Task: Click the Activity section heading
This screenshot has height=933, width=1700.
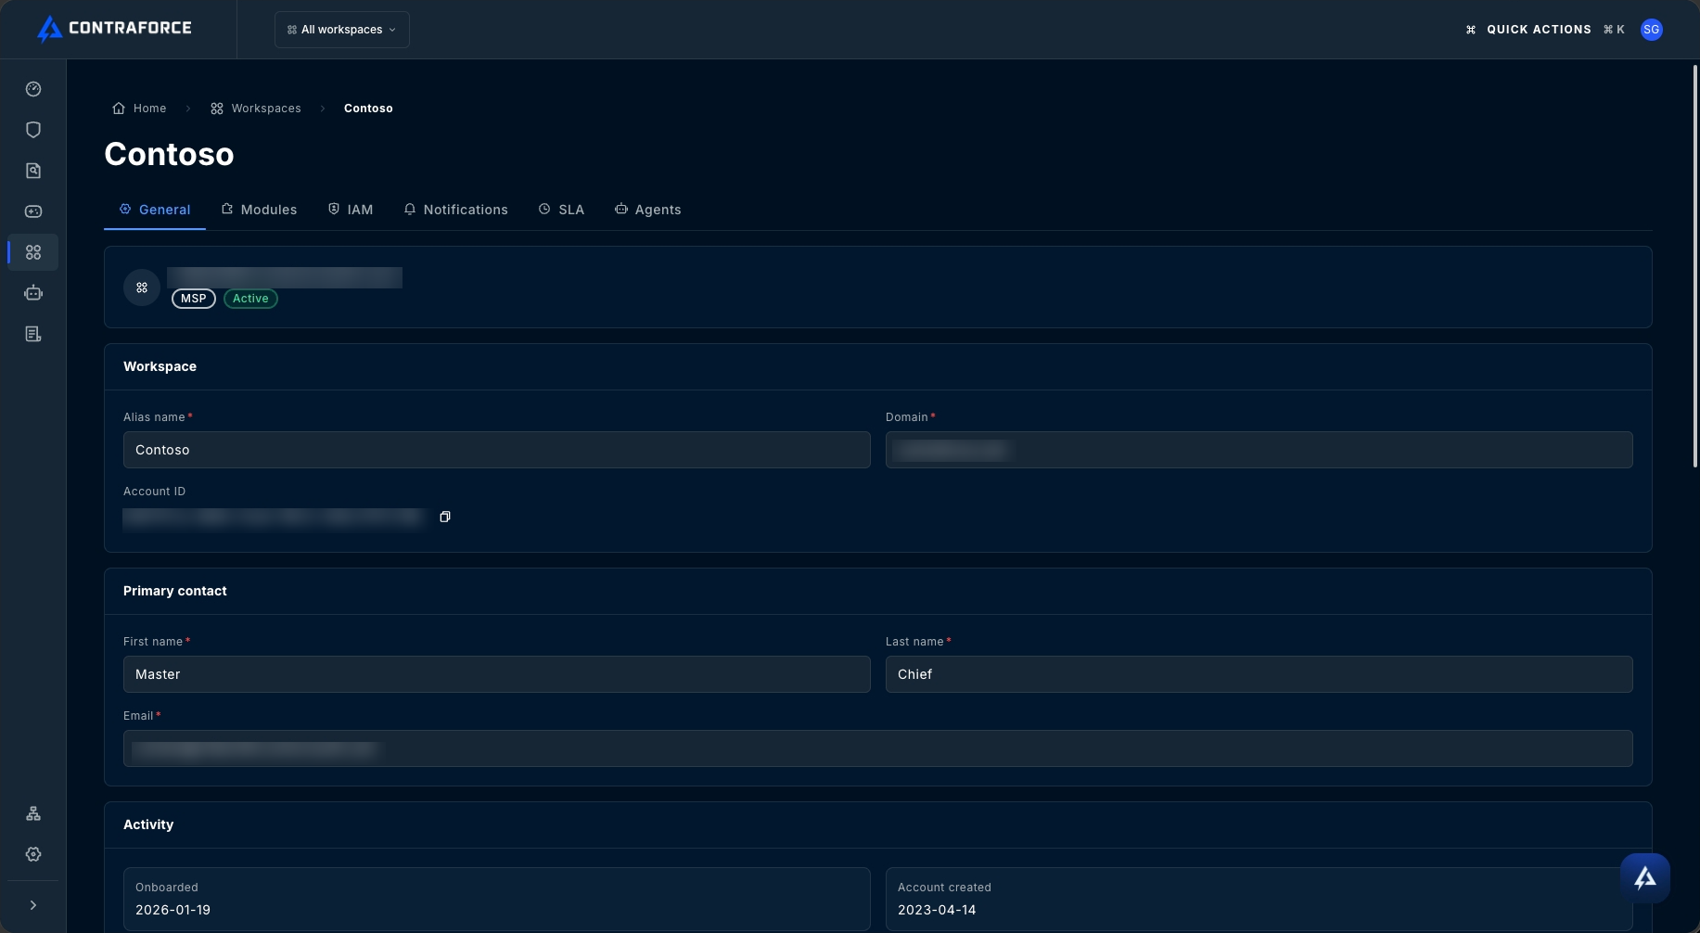Action: click(148, 824)
